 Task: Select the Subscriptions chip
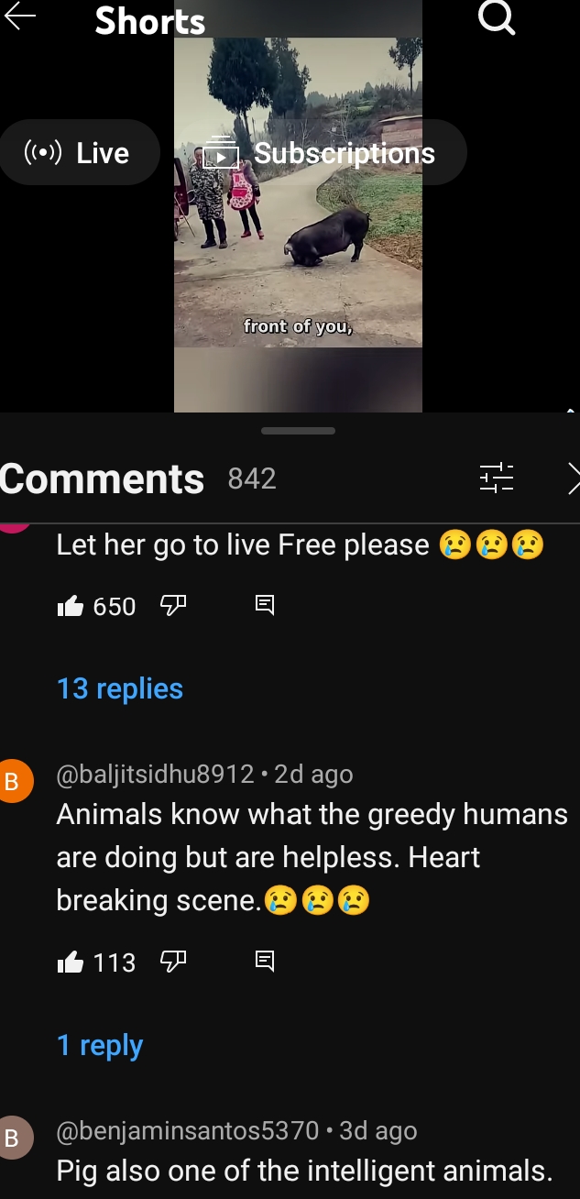tap(321, 152)
